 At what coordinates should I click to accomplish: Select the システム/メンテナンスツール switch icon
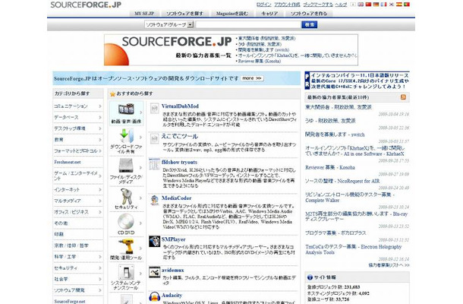(x=126, y=272)
